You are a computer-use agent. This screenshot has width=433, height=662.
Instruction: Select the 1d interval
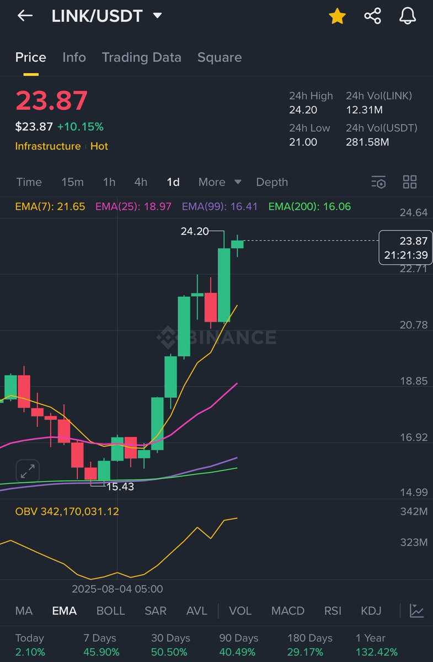173,182
